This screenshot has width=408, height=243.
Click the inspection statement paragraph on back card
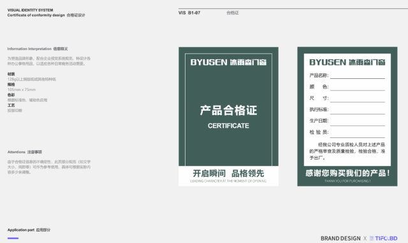point(347,151)
